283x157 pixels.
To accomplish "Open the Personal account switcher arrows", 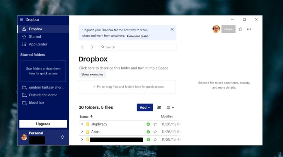I will point(62,137).
